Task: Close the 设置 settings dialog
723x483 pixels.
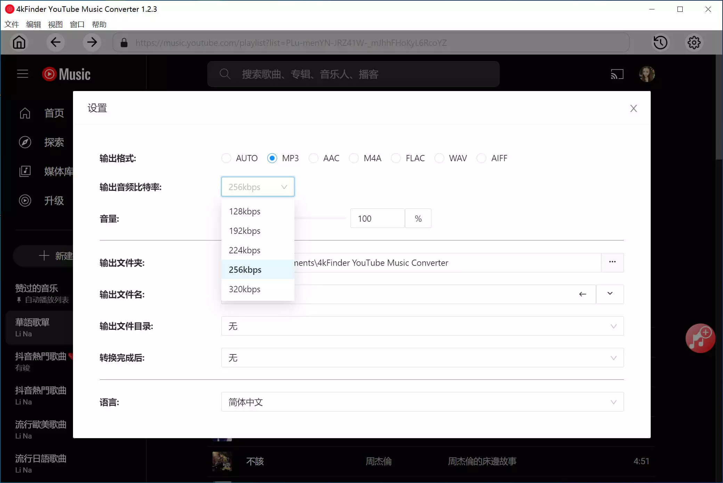Action: (634, 108)
